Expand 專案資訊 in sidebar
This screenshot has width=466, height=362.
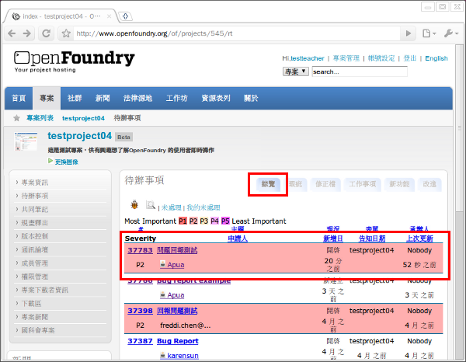[x=34, y=183]
